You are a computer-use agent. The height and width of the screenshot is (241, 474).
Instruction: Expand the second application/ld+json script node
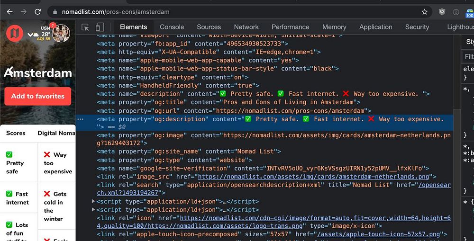pos(93,210)
